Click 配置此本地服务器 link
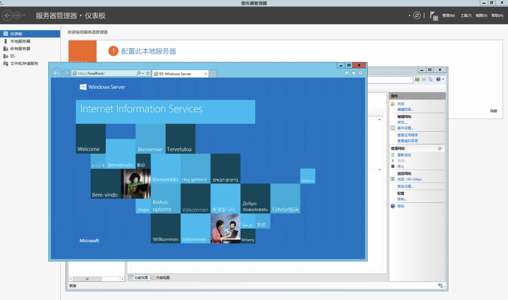 point(149,51)
